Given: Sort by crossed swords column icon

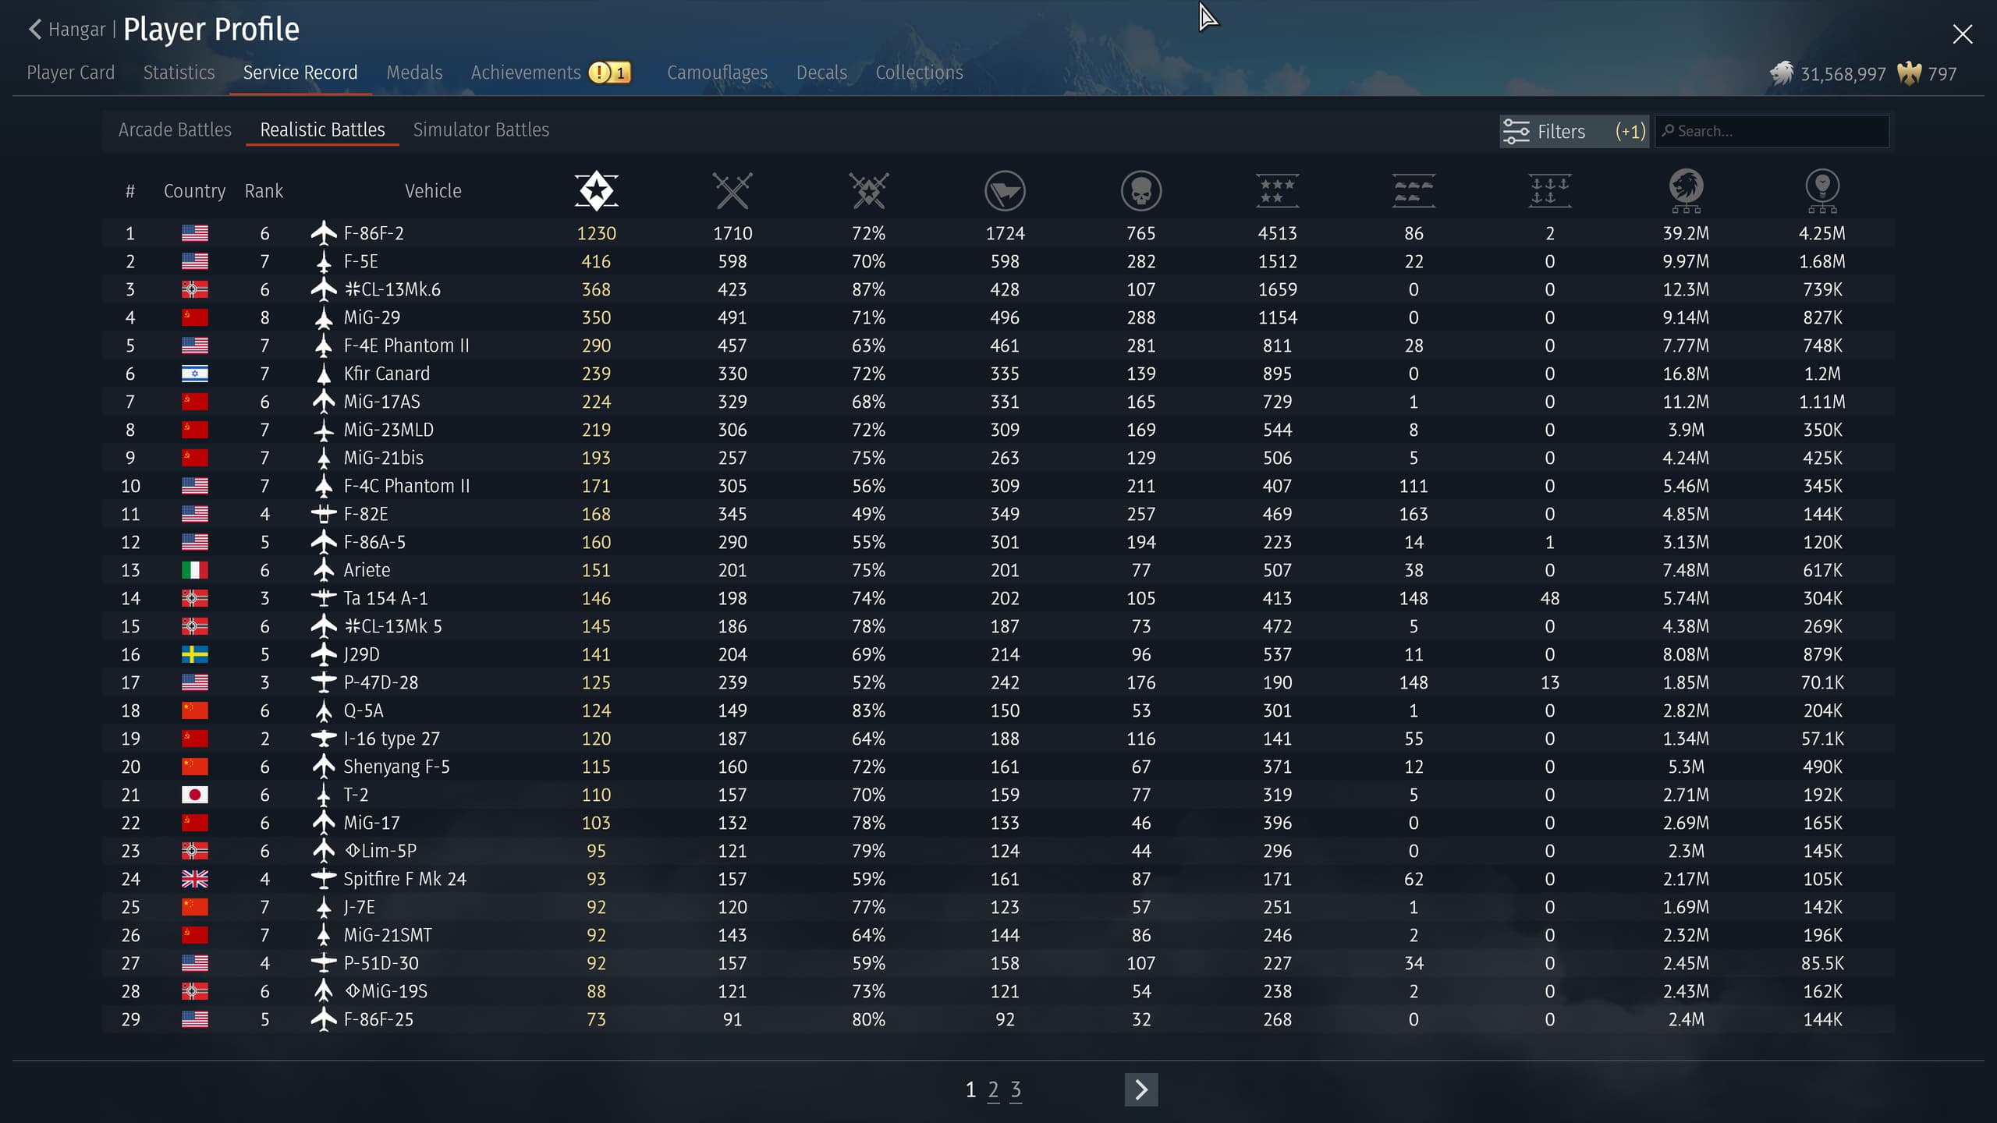Looking at the screenshot, I should point(732,190).
